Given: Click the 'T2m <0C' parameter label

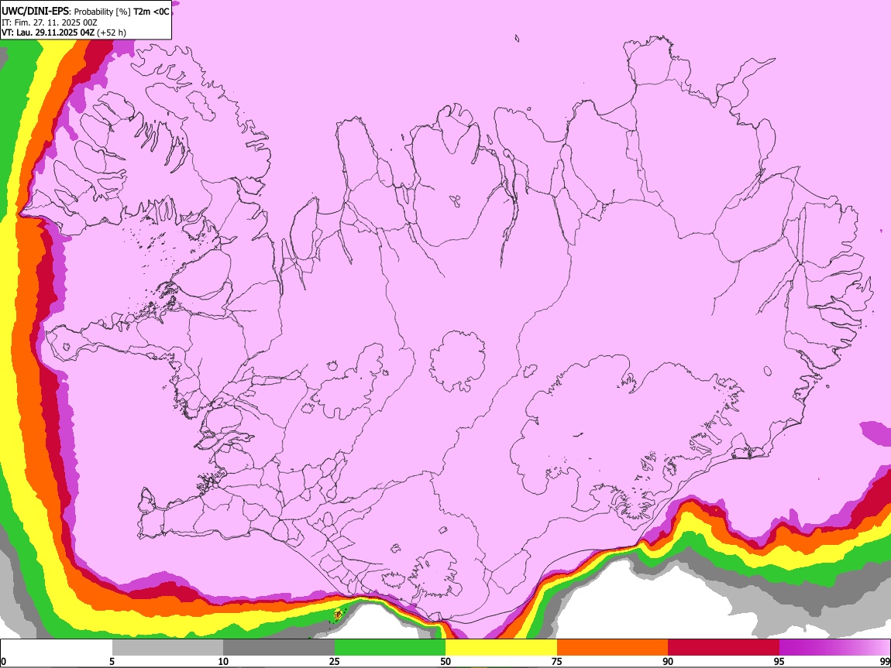Looking at the screenshot, I should (151, 12).
